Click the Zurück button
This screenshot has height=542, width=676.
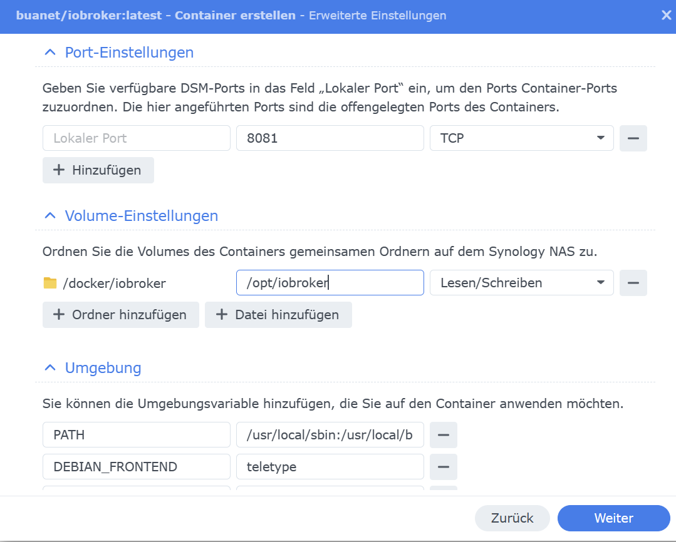coord(512,518)
